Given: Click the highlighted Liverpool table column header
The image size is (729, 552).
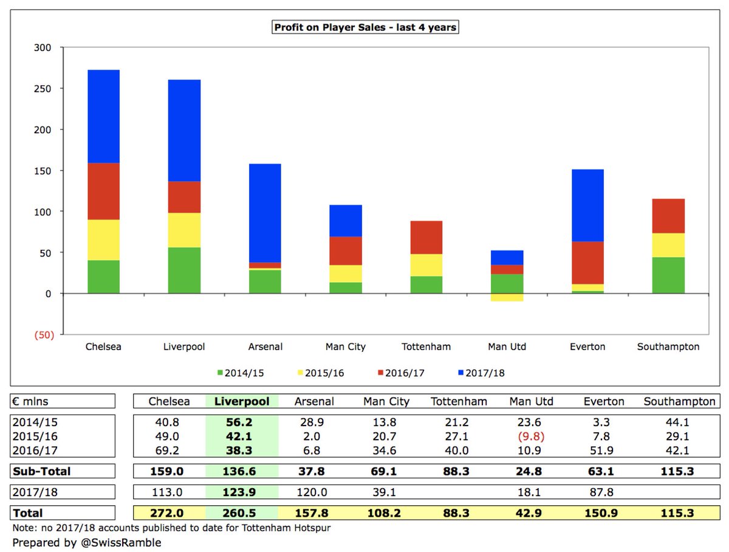Looking at the screenshot, I should click(242, 401).
